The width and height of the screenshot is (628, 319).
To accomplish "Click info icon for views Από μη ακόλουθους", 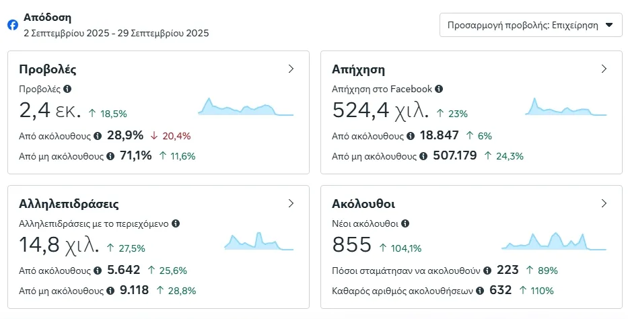I will pos(110,156).
